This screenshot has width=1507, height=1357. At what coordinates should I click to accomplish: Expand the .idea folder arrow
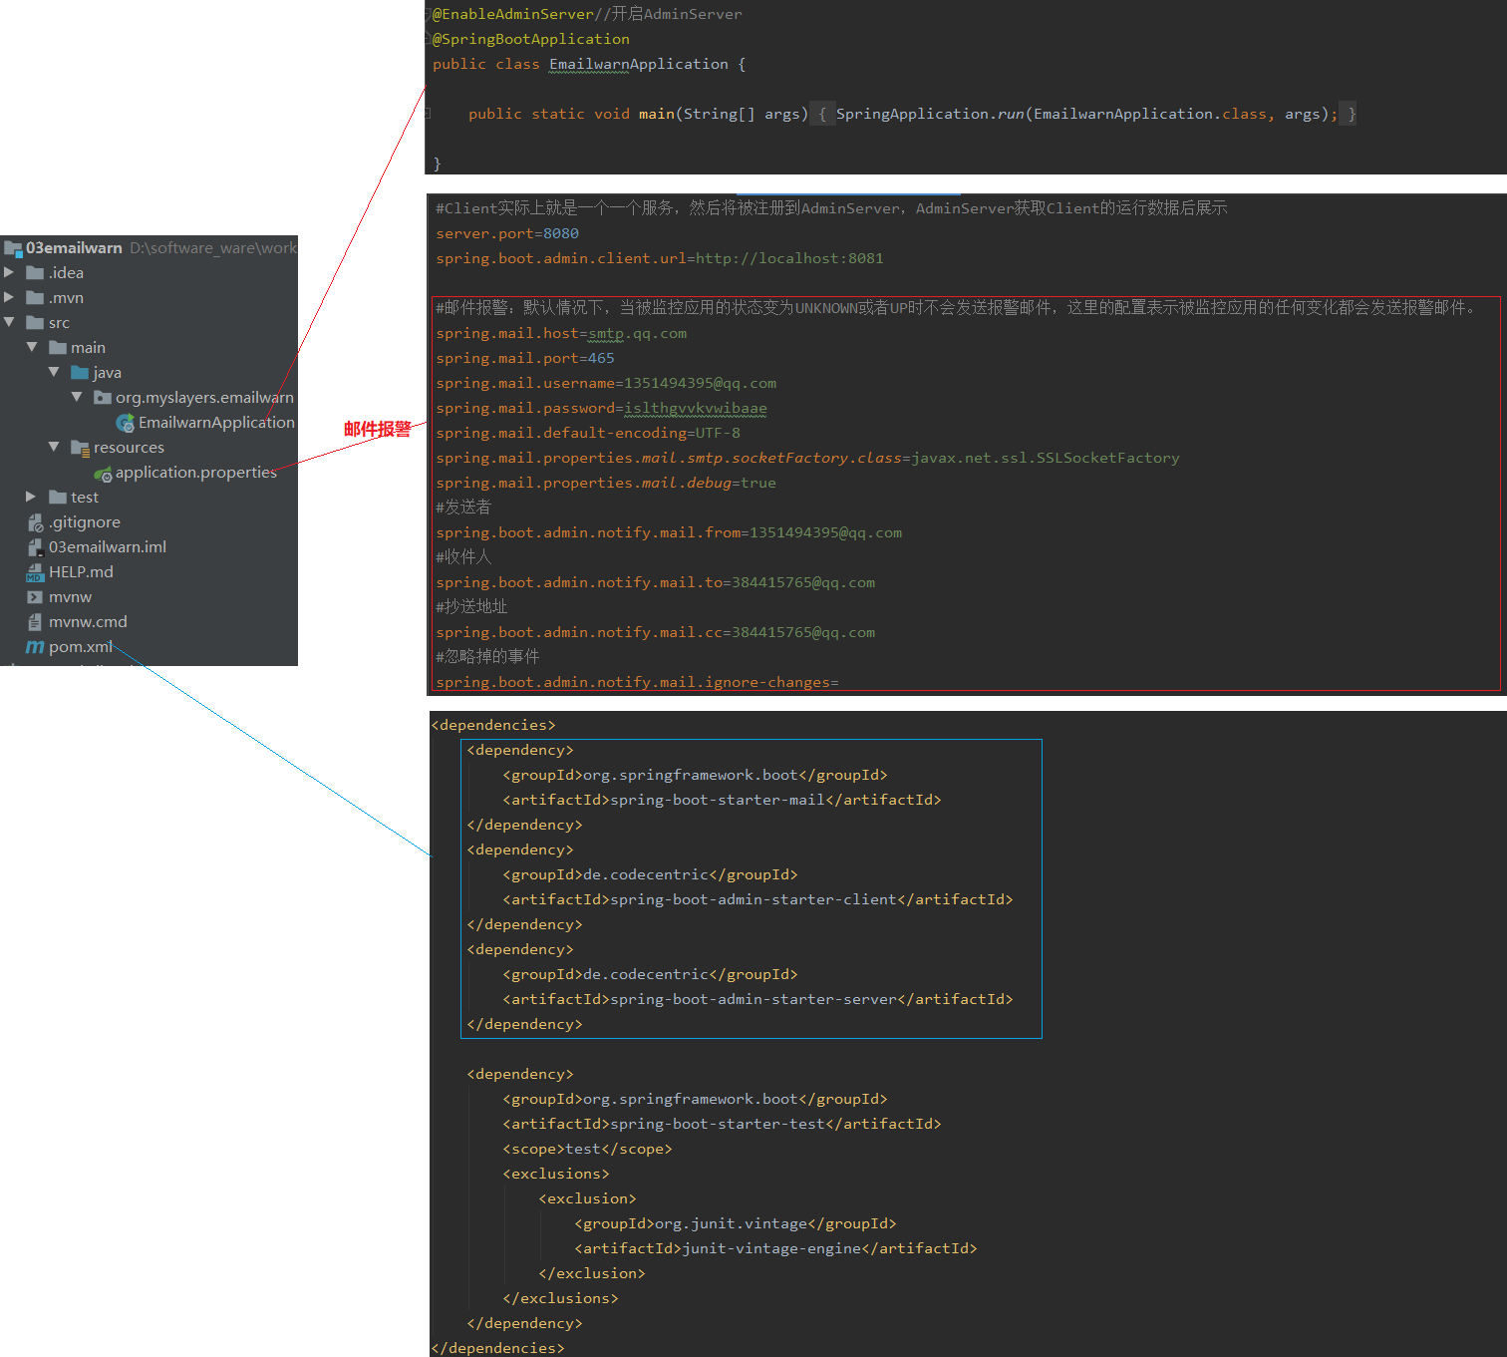(9, 272)
